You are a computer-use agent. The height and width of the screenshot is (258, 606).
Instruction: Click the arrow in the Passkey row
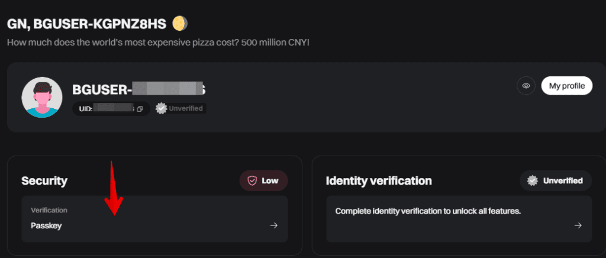tap(273, 225)
